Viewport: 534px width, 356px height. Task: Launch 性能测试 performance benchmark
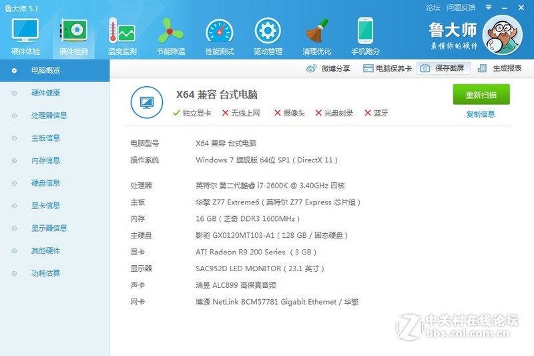[x=220, y=37]
